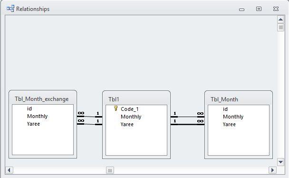Click vertical scrollbar down arrow

[x=280, y=162]
